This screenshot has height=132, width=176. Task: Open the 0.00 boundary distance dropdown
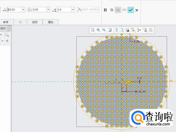[x=48, y=10]
